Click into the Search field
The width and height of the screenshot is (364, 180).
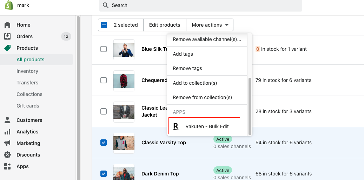point(201,5)
